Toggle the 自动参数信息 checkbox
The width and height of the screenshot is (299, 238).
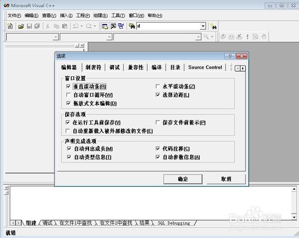[157, 157]
